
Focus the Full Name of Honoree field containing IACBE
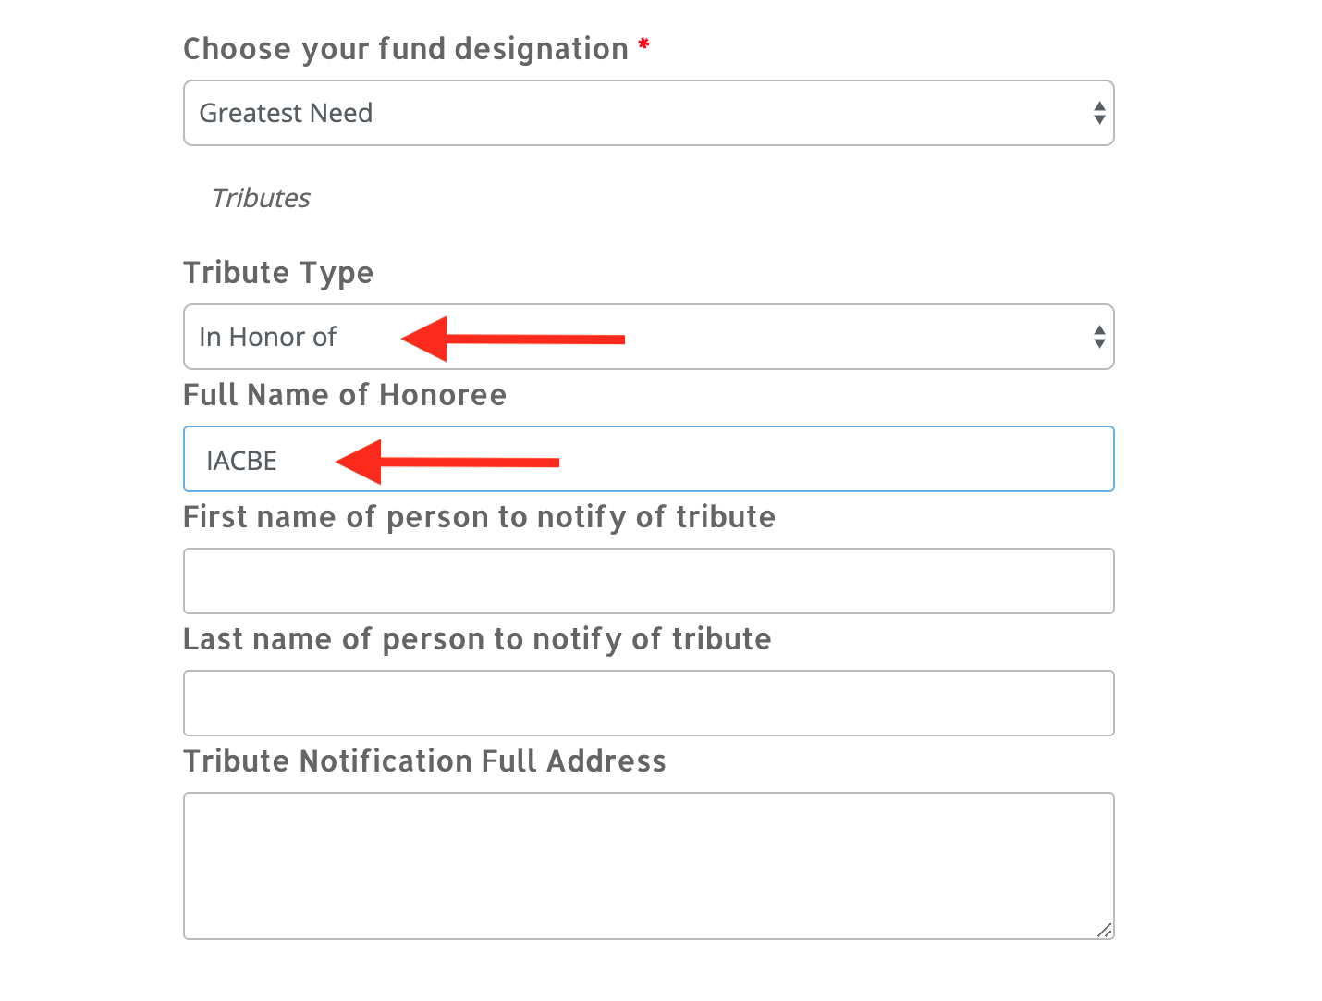click(x=648, y=459)
